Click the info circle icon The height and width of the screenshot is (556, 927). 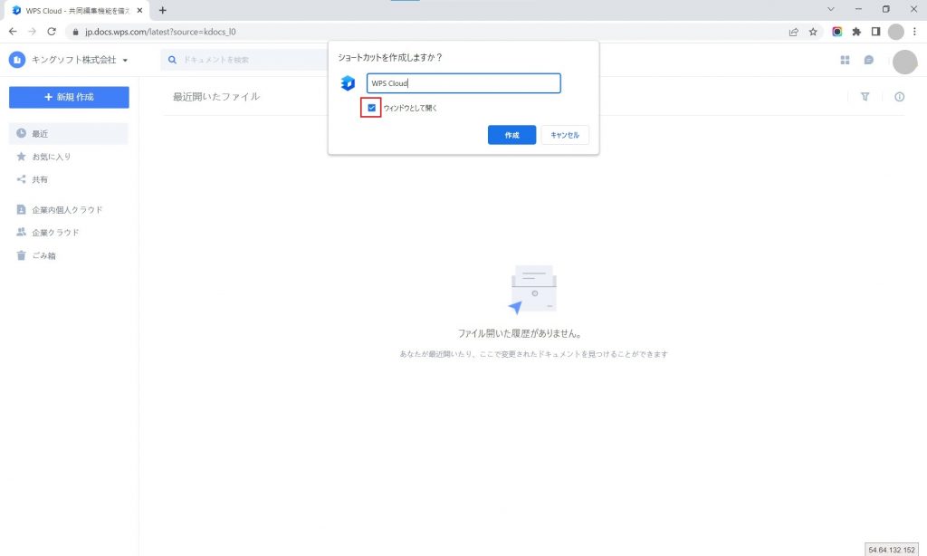pos(899,96)
